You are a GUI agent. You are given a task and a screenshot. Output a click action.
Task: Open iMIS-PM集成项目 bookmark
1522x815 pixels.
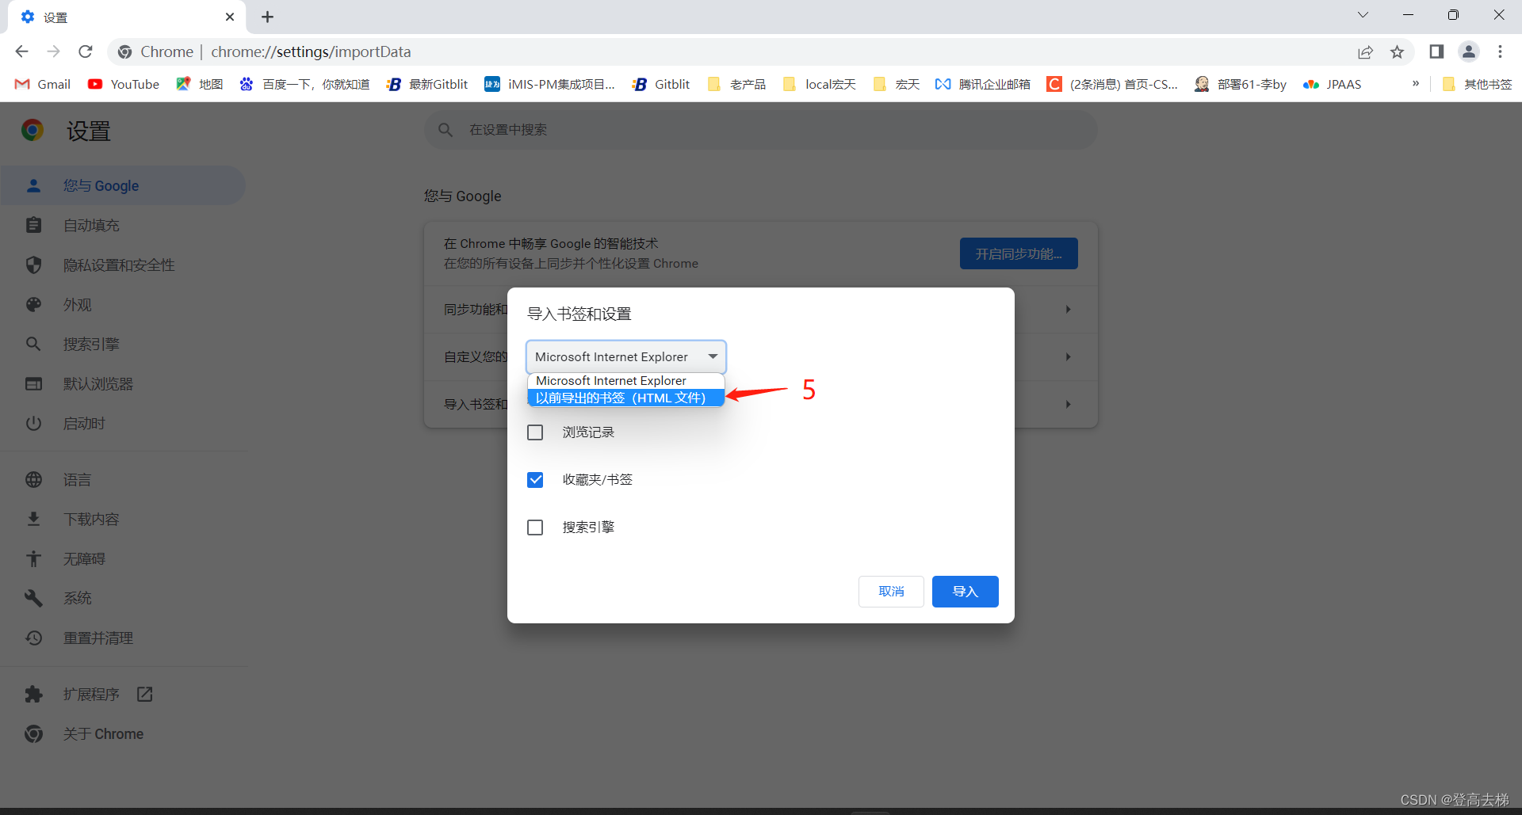[x=550, y=84]
